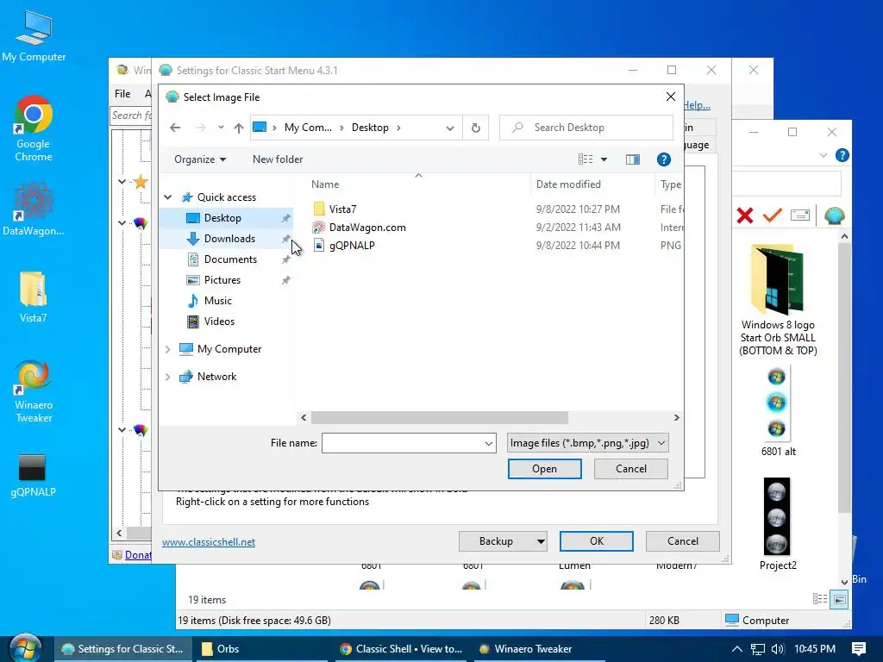Image resolution: width=883 pixels, height=662 pixels.
Task: Select Pictures in the navigation pane
Action: click(x=222, y=280)
